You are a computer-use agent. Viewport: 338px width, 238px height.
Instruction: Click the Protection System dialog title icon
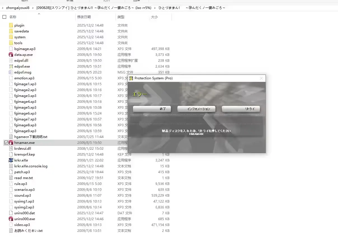click(131, 78)
